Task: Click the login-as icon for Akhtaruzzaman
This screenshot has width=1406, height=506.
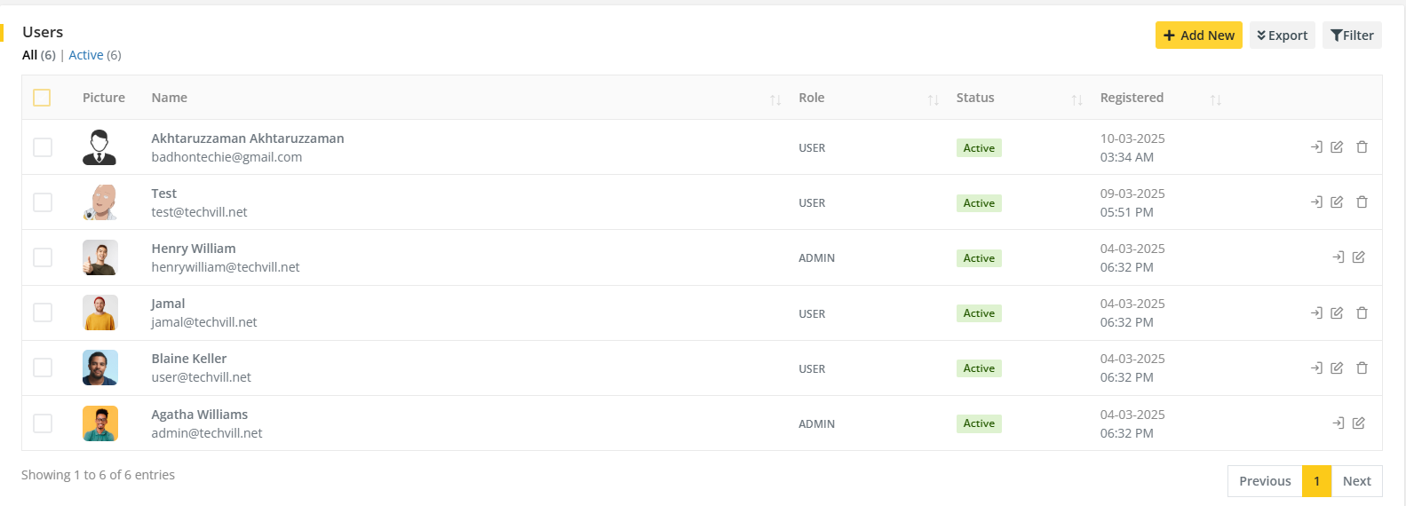Action: (x=1316, y=147)
